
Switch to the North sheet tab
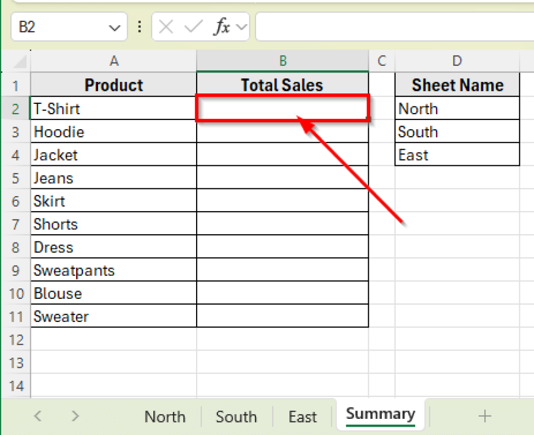coord(165,416)
